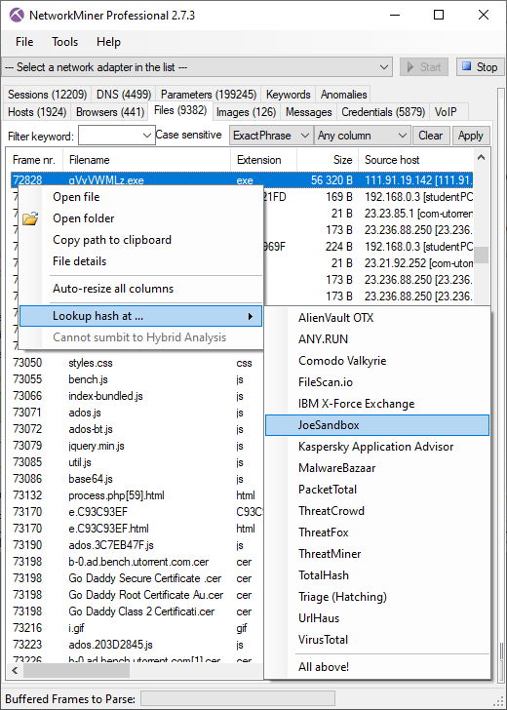The height and width of the screenshot is (710, 507).
Task: Look up hash at JoeSandbox
Action: pos(377,425)
